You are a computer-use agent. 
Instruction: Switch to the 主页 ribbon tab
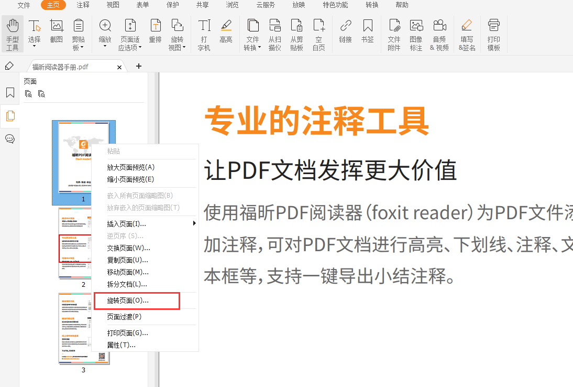point(53,5)
